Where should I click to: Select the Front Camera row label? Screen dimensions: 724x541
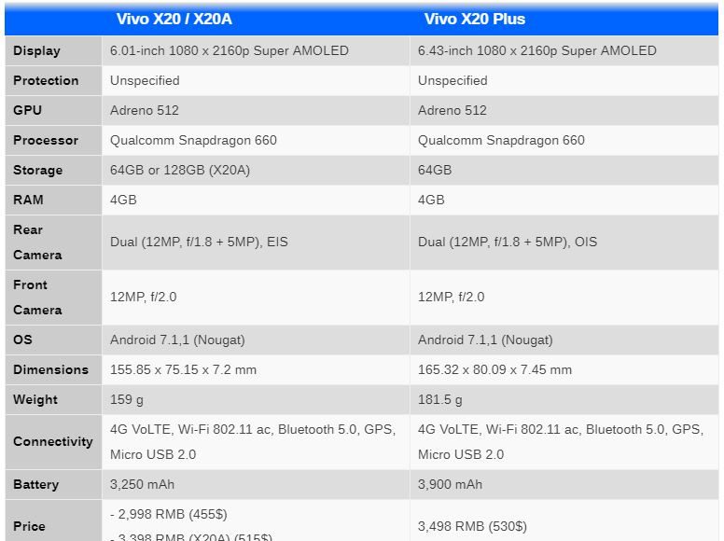37,298
